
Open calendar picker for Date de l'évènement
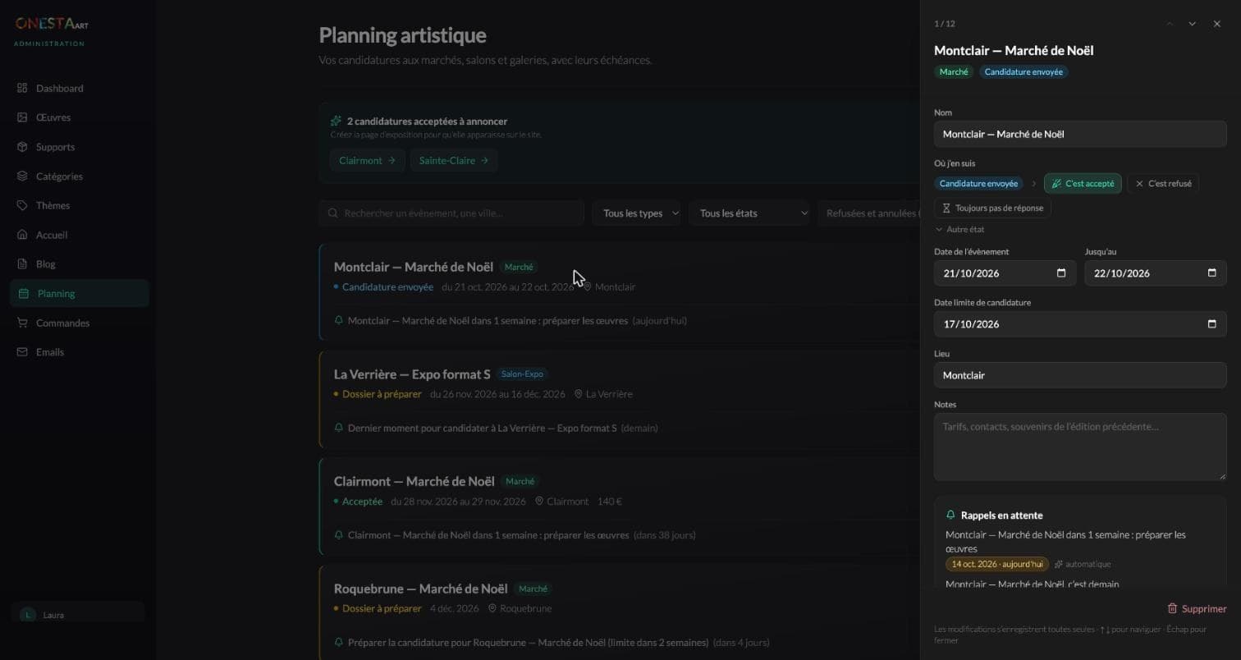pos(1061,273)
